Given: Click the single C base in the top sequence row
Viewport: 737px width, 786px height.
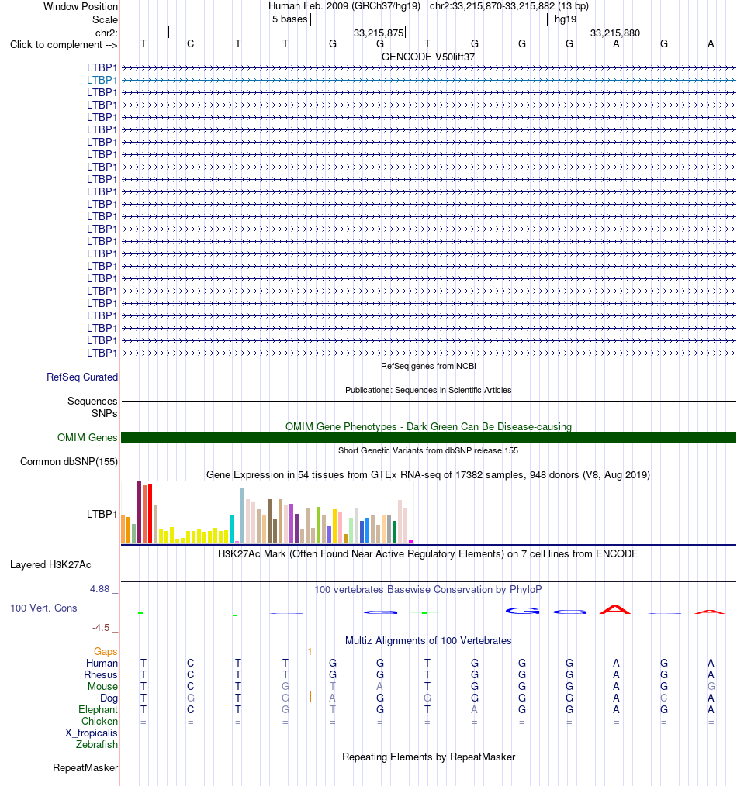Looking at the screenshot, I should (190, 44).
